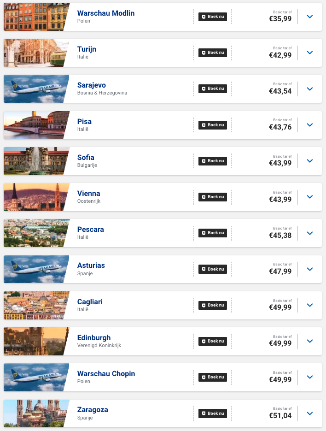Select the Cagliari destination heading
The image size is (326, 431).
(90, 302)
